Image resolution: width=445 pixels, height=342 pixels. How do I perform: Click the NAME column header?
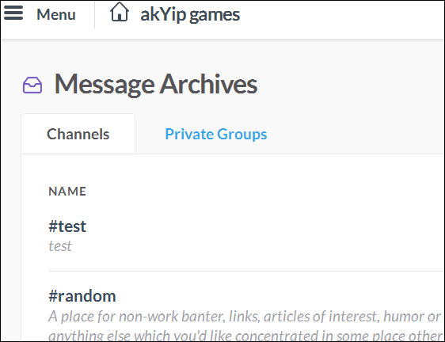(x=67, y=192)
